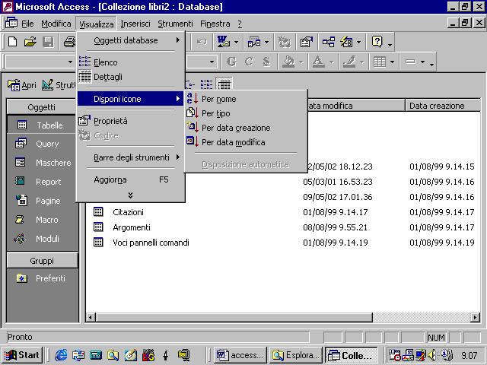This screenshot has height=365, width=487.
Task: Open dropdown arrow next to Office Links
Action: coord(236,42)
